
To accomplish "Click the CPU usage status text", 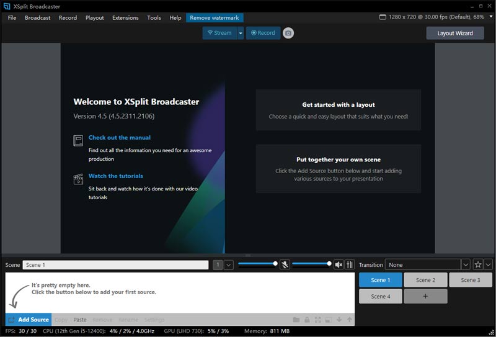I will [99, 331].
